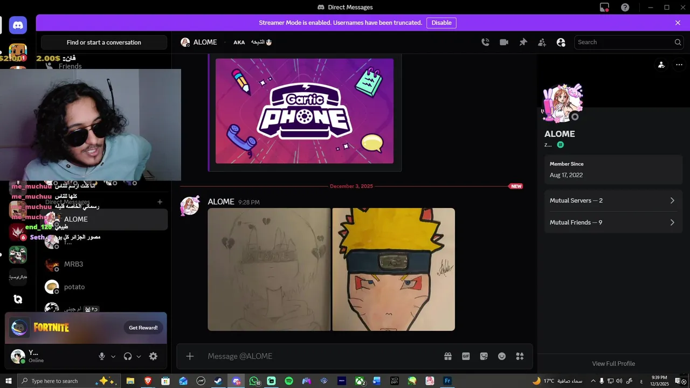The image size is (690, 388).
Task: Click View Full Profile
Action: [x=613, y=364]
